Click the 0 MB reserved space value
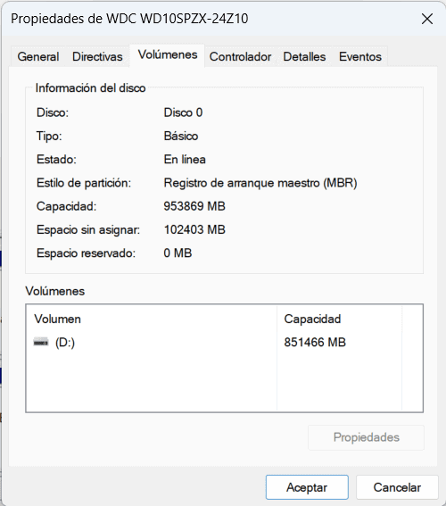 178,253
